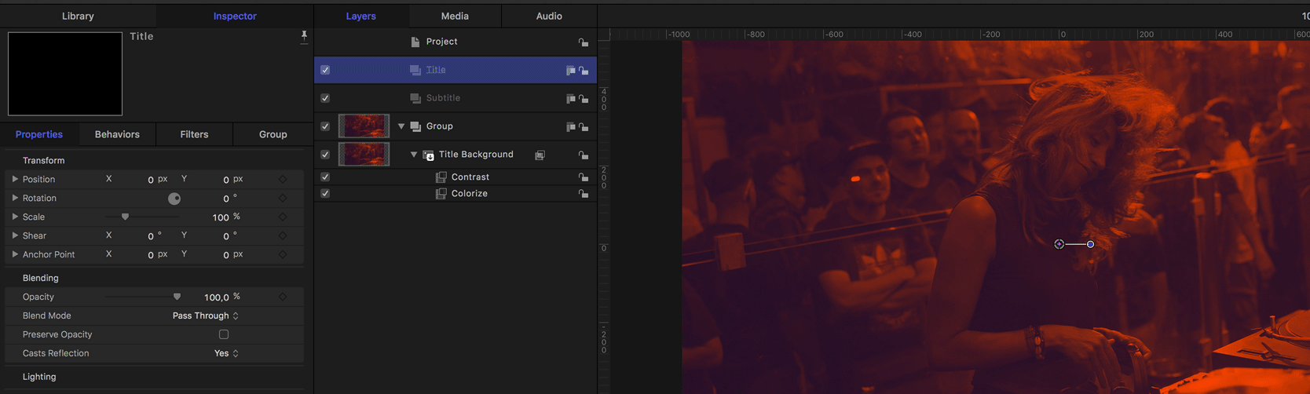Toggle the Project row lock icon
Viewport: 1310px width, 394px height.
tap(583, 42)
